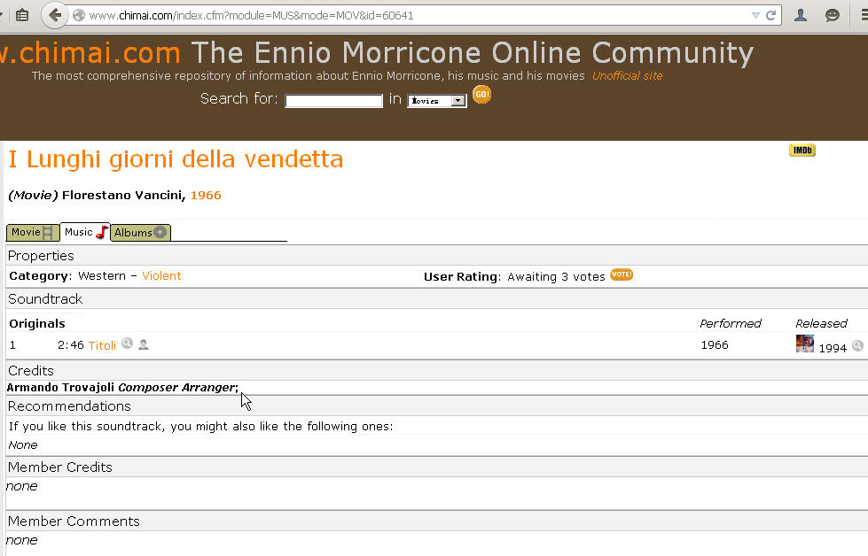Switch to the Movie tab
868x556 pixels.
click(32, 233)
